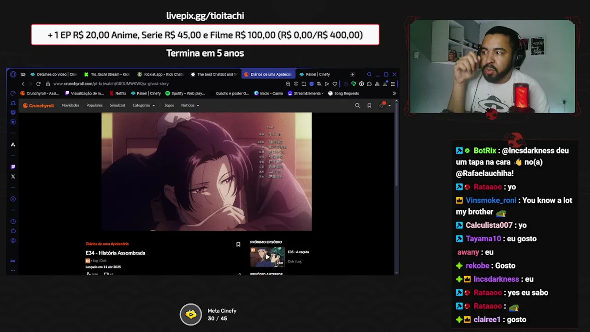Screen dimensions: 590x332
Task: Click the Diários de uma Apotecária series link
Action: [x=107, y=244]
